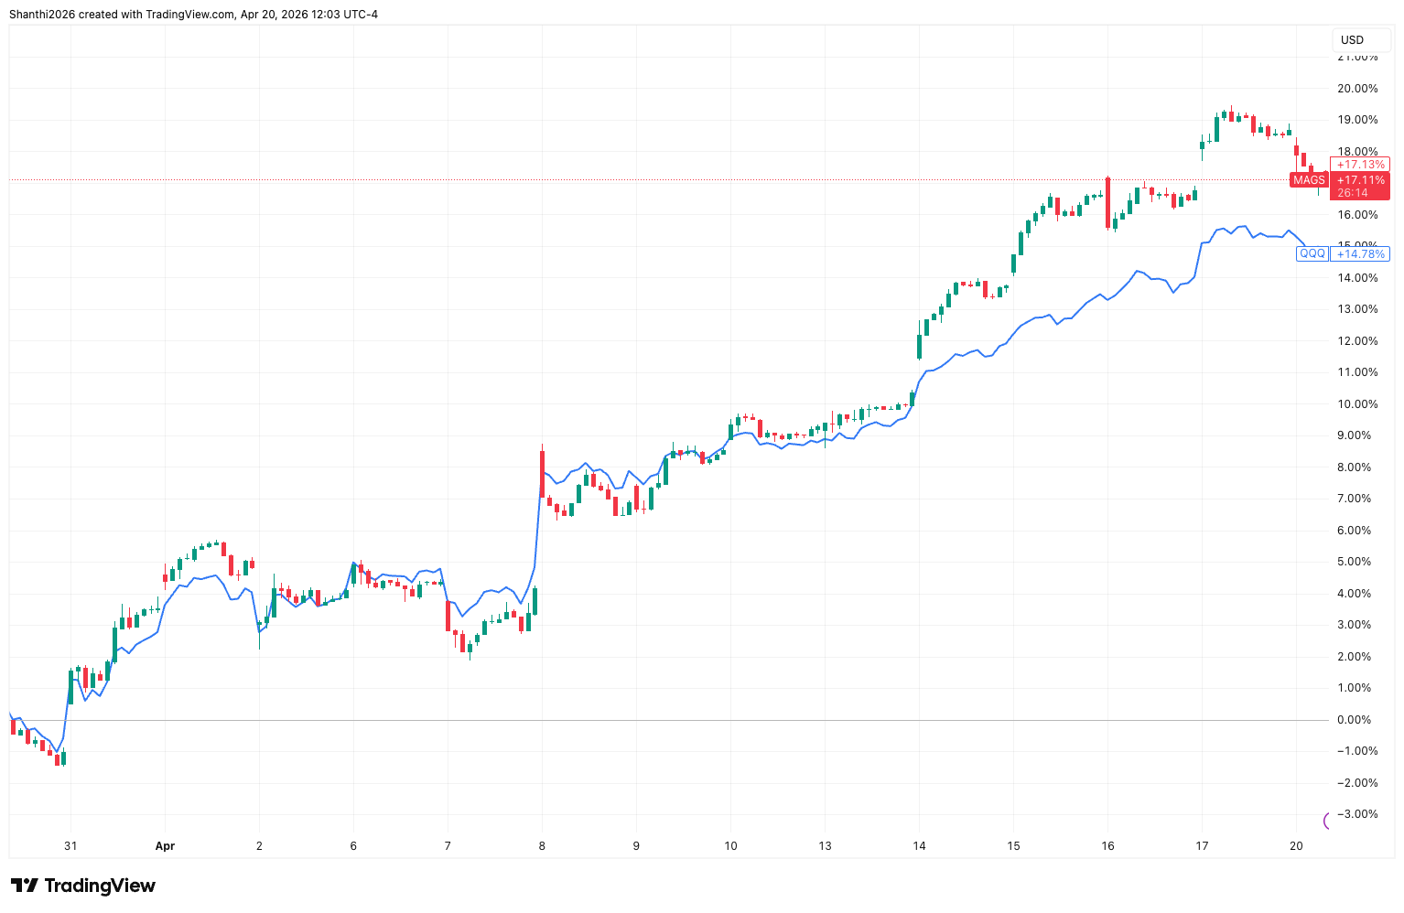
Task: Click the header text "Shanthi2026 created with TradingView.com"
Action: (x=122, y=14)
